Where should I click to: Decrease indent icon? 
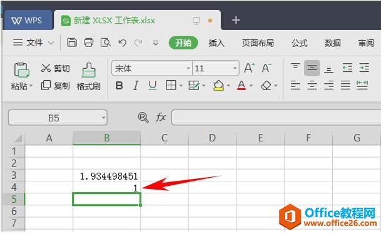347,68
